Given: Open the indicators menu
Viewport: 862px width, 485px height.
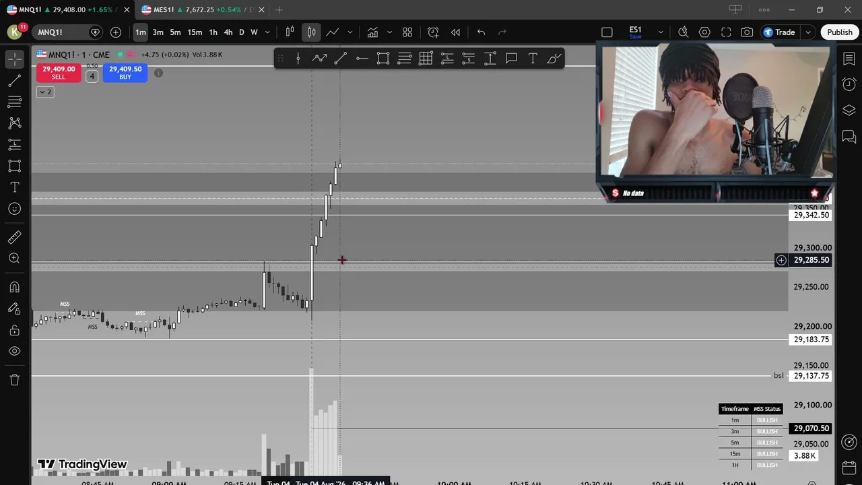Looking at the screenshot, I should tap(372, 32).
